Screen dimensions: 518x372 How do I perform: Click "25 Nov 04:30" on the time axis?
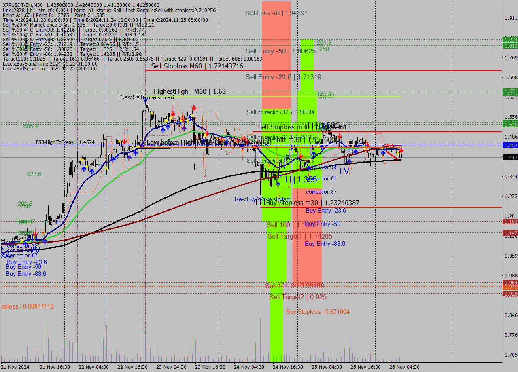tap(326, 367)
